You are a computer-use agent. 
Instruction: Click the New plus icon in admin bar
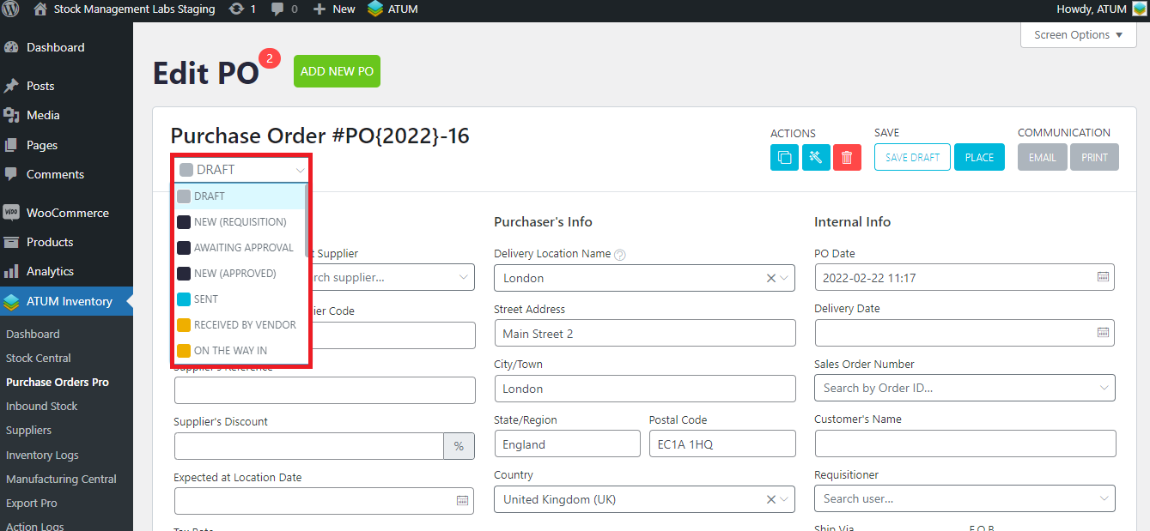[x=319, y=9]
